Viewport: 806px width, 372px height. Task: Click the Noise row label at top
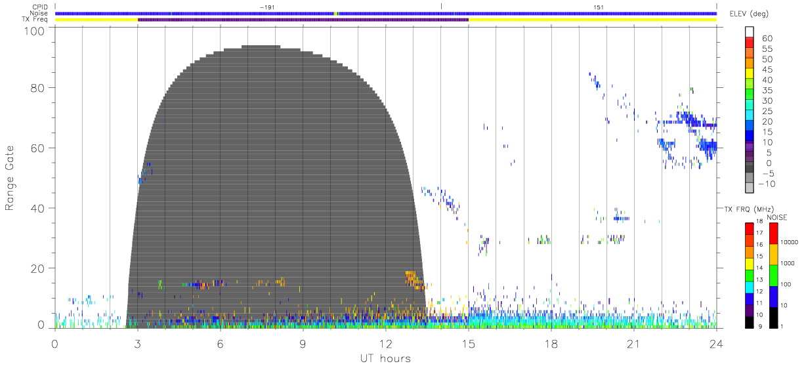coord(39,13)
